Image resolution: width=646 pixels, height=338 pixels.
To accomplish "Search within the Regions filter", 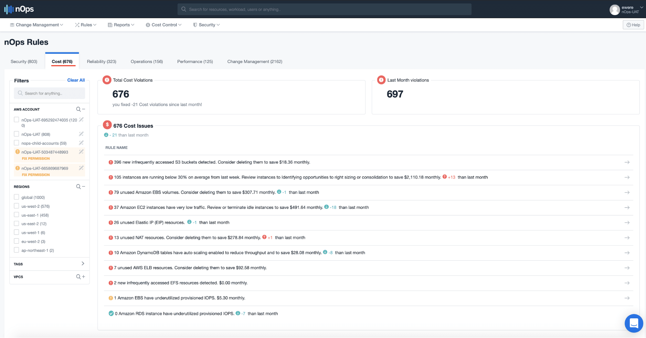I will point(78,186).
